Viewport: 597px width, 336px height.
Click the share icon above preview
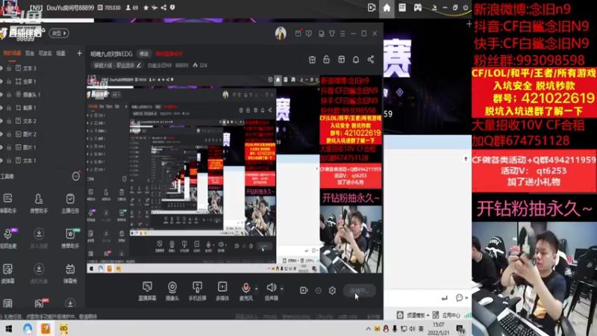(370, 60)
